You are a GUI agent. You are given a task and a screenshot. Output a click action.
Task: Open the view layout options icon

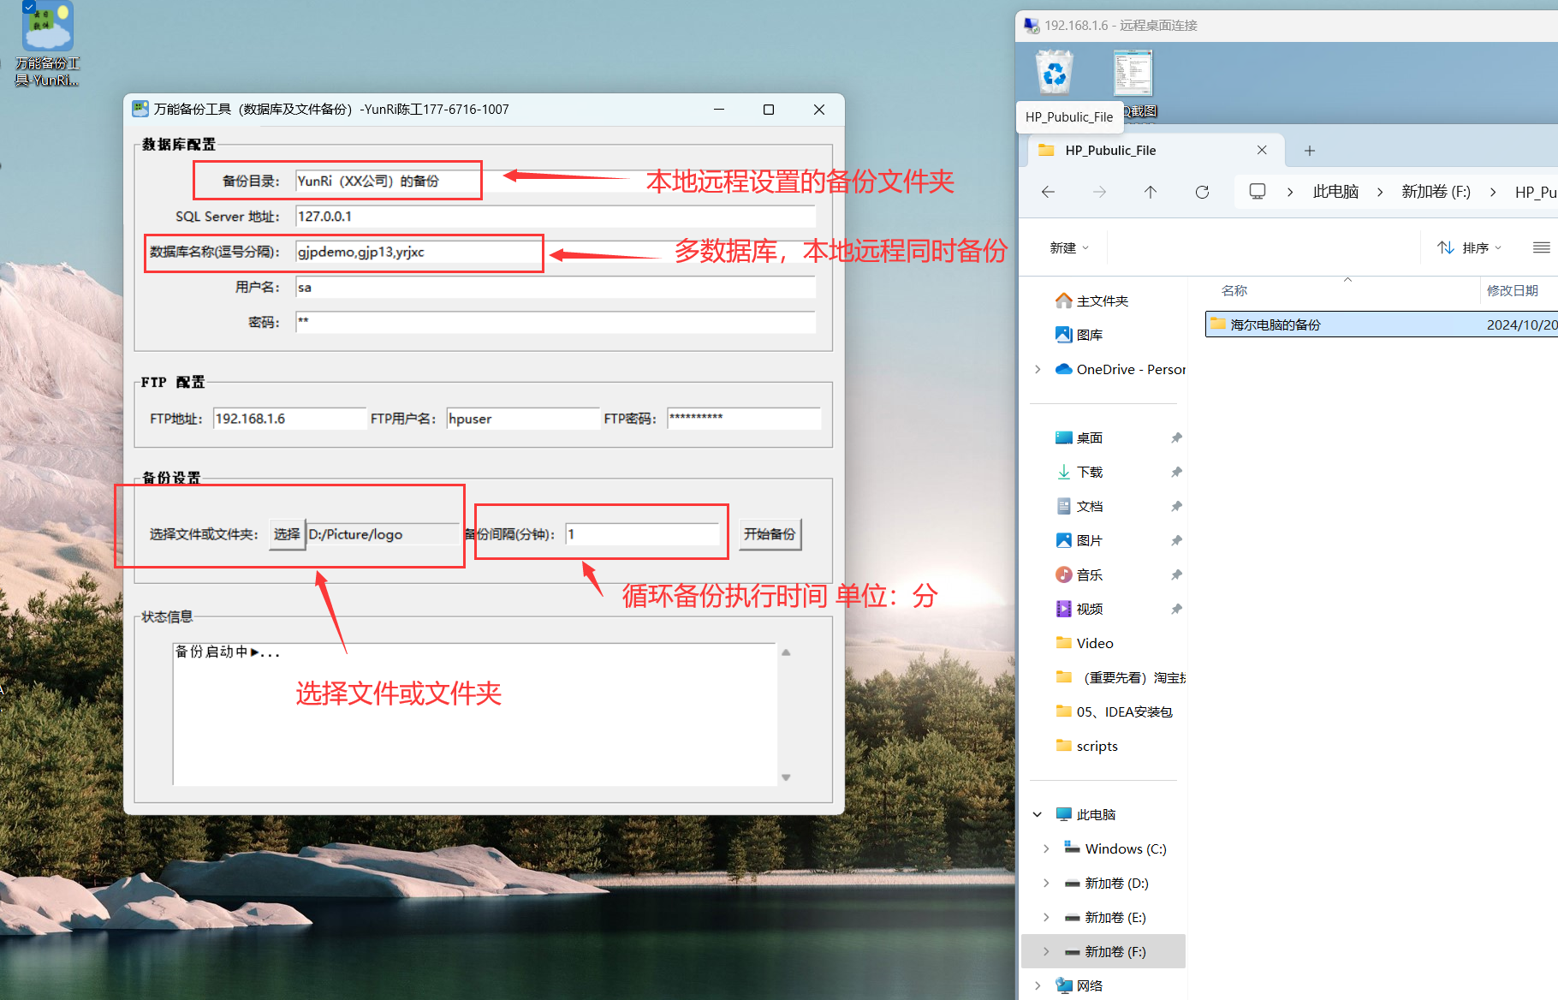pos(1541,247)
